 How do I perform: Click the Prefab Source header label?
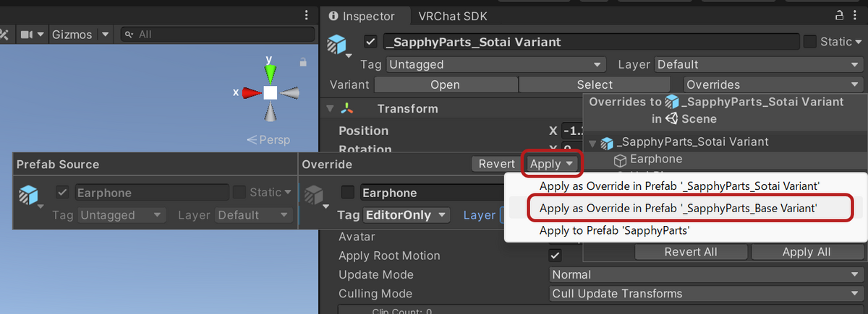pos(58,165)
